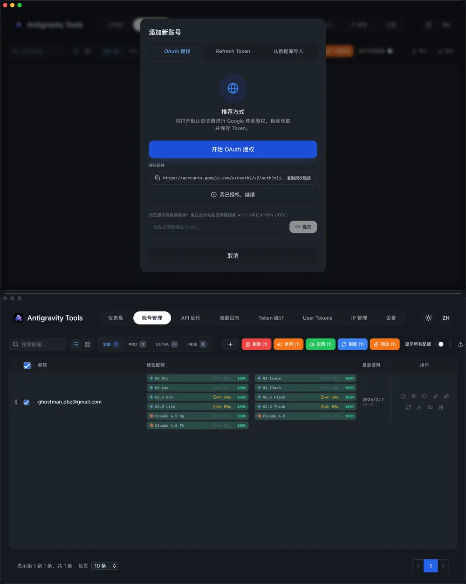Select page 1 in pagination
Screen dimensions: 466x584
431,566
